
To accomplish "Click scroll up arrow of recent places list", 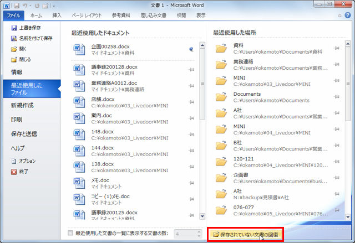I will click(348, 44).
